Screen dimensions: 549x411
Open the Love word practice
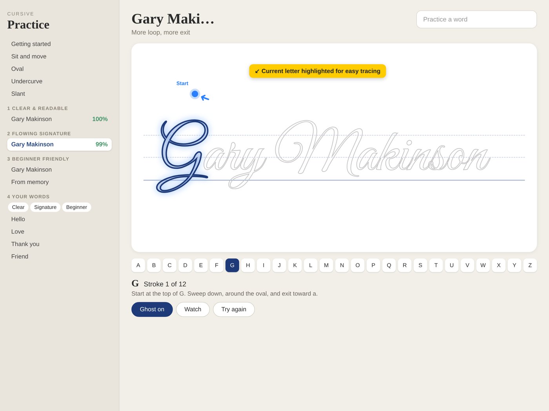[x=59, y=232]
